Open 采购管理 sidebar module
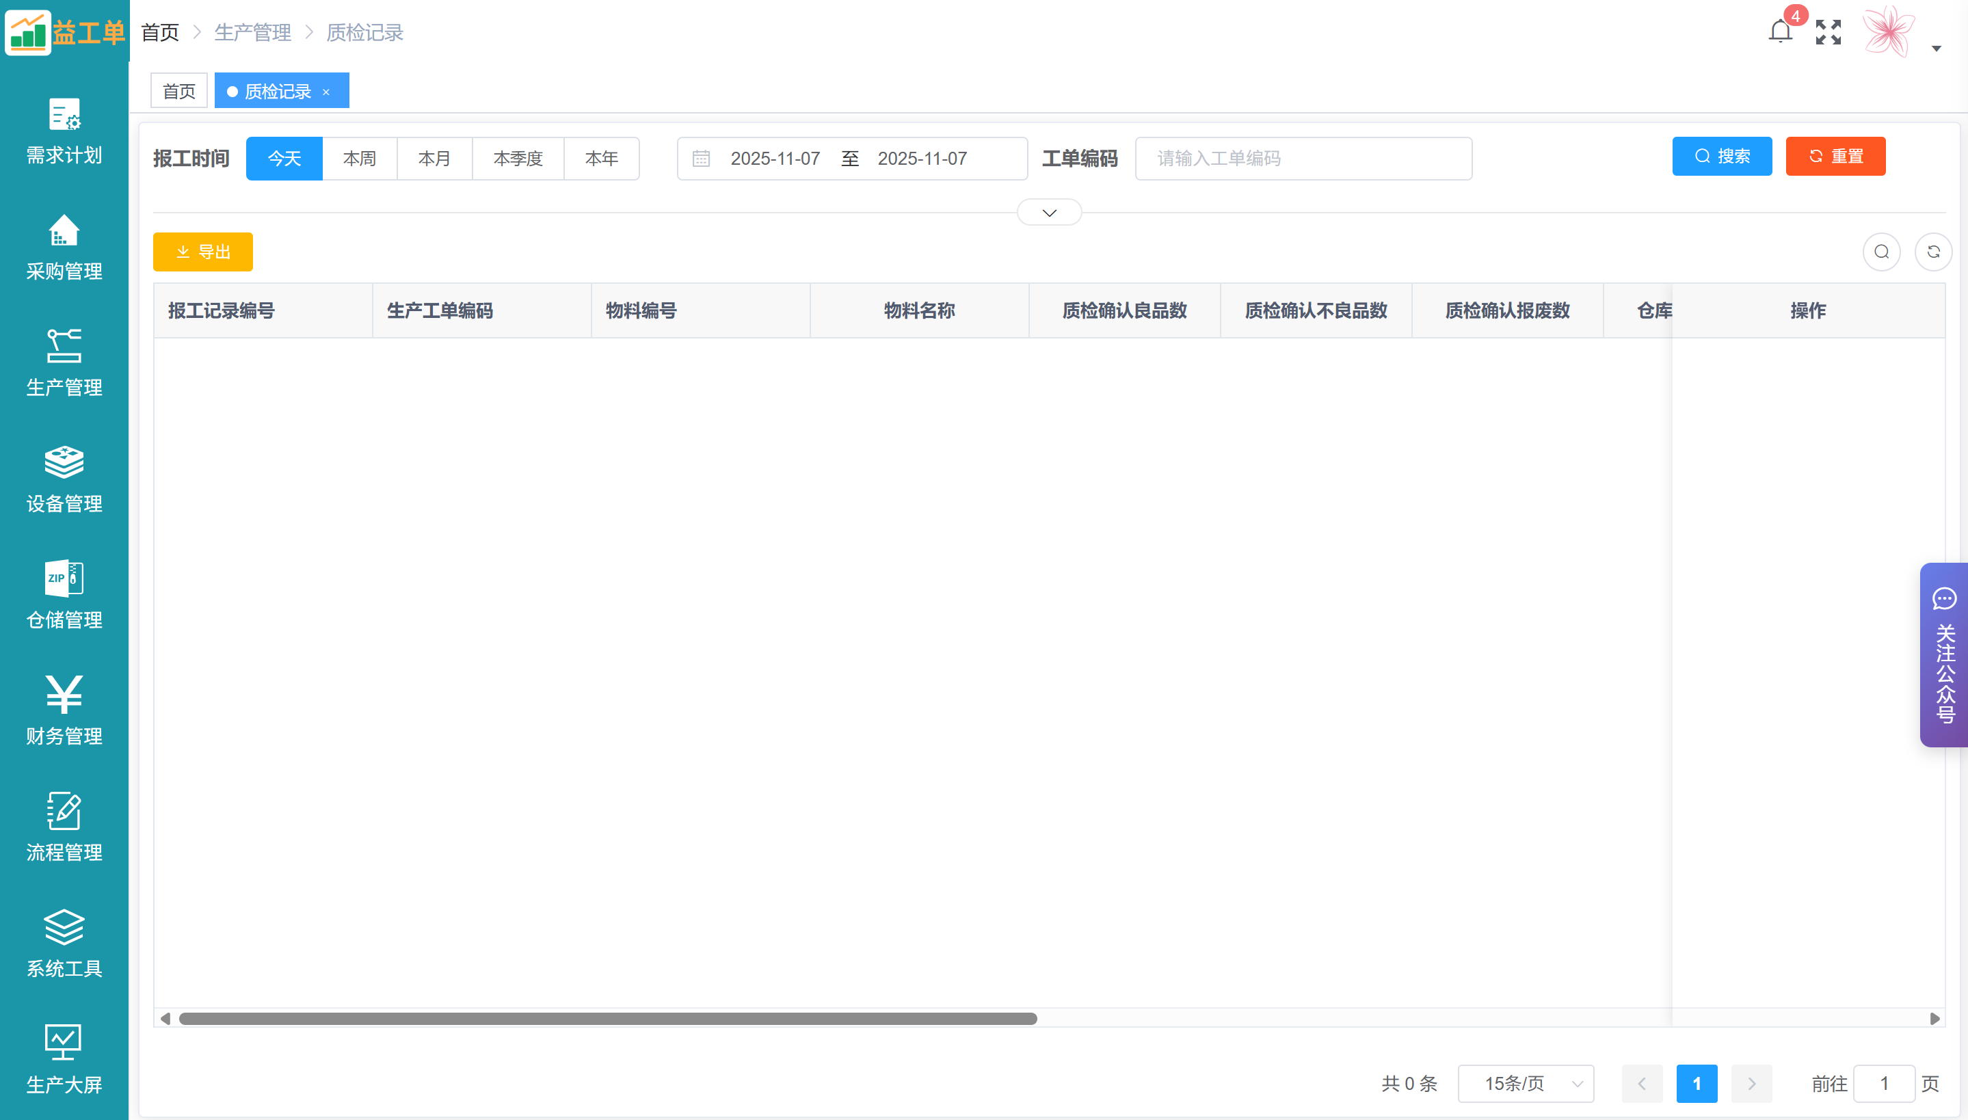 pos(64,247)
